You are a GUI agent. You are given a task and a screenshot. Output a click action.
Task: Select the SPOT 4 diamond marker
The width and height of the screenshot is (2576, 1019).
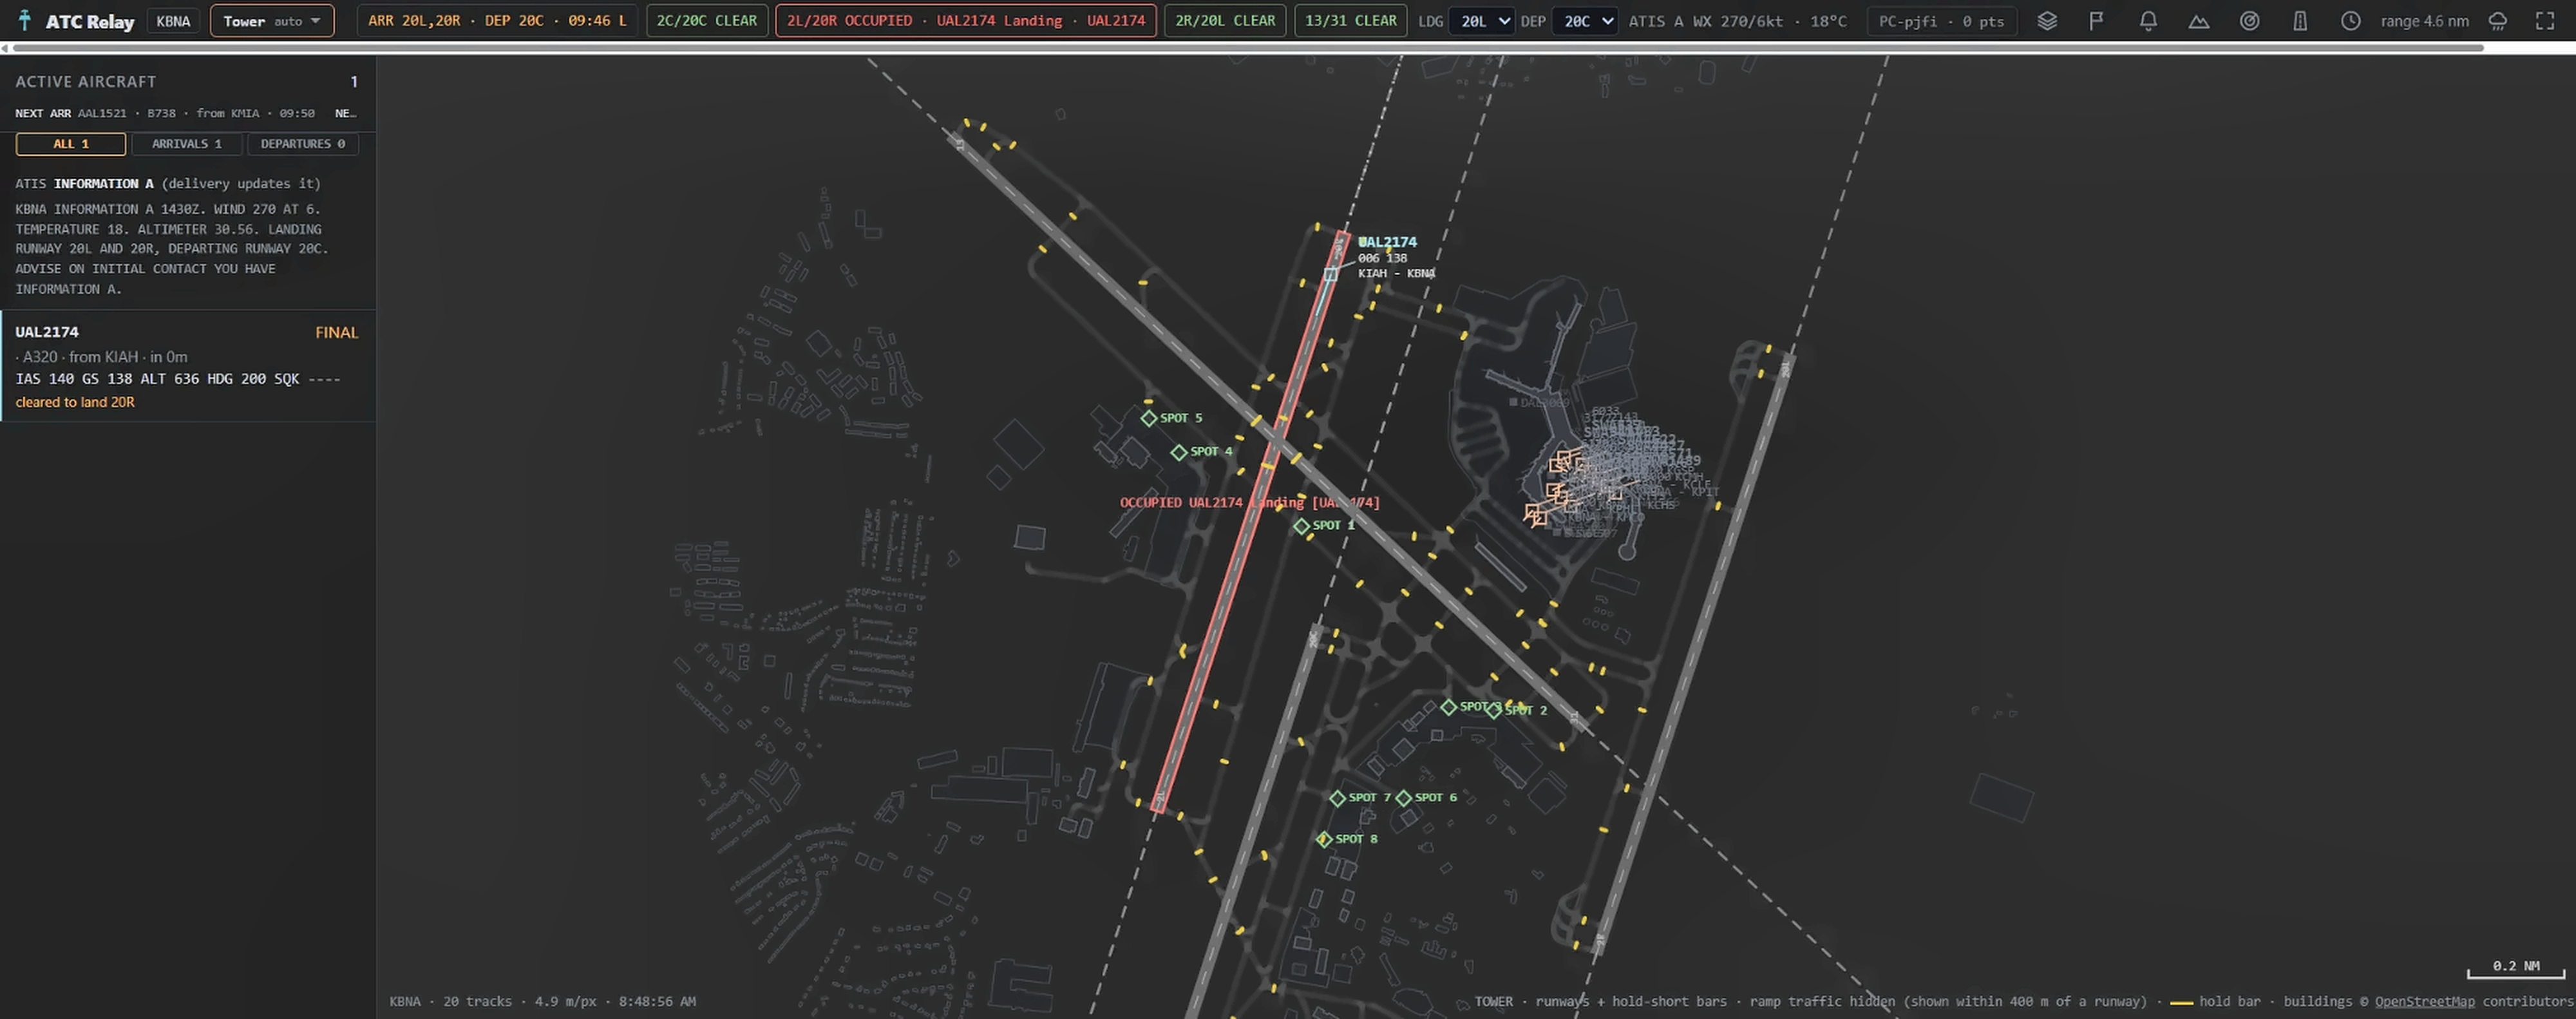point(1179,452)
